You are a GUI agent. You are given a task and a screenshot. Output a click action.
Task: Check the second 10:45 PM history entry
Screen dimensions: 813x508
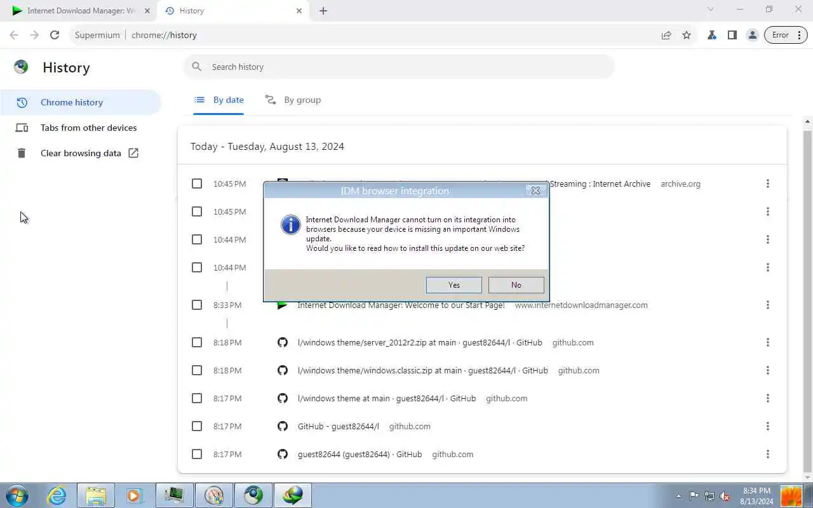click(197, 211)
